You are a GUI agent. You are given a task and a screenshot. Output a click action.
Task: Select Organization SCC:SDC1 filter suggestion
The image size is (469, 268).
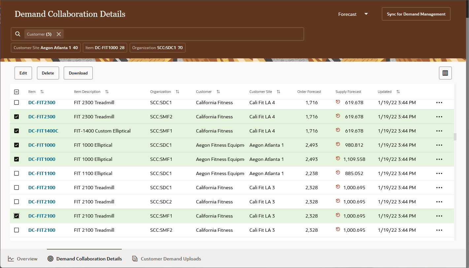click(157, 48)
